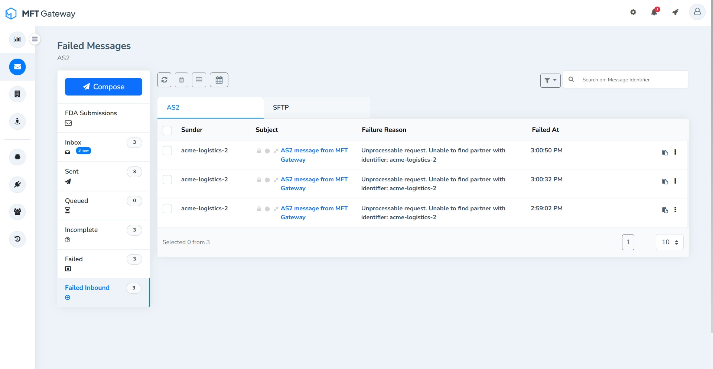Image resolution: width=713 pixels, height=369 pixels.
Task: Open the page size 10 dropdown
Action: click(x=670, y=242)
